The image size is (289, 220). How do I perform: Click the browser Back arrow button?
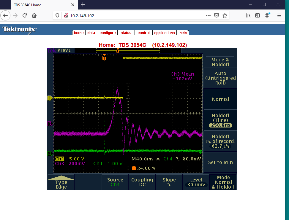6,15
